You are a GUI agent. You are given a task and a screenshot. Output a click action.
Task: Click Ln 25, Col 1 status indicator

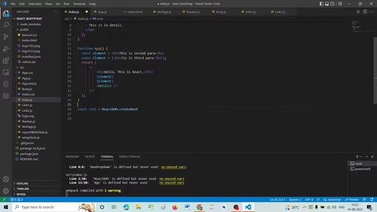pyautogui.click(x=277, y=200)
